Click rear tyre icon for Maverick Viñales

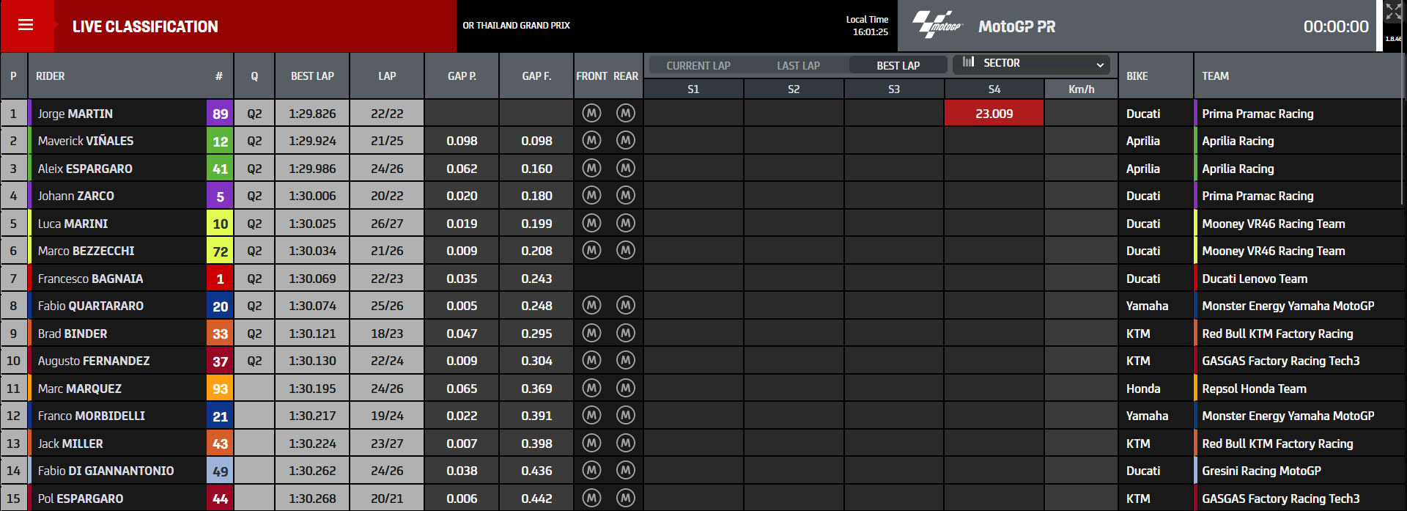pyautogui.click(x=625, y=140)
